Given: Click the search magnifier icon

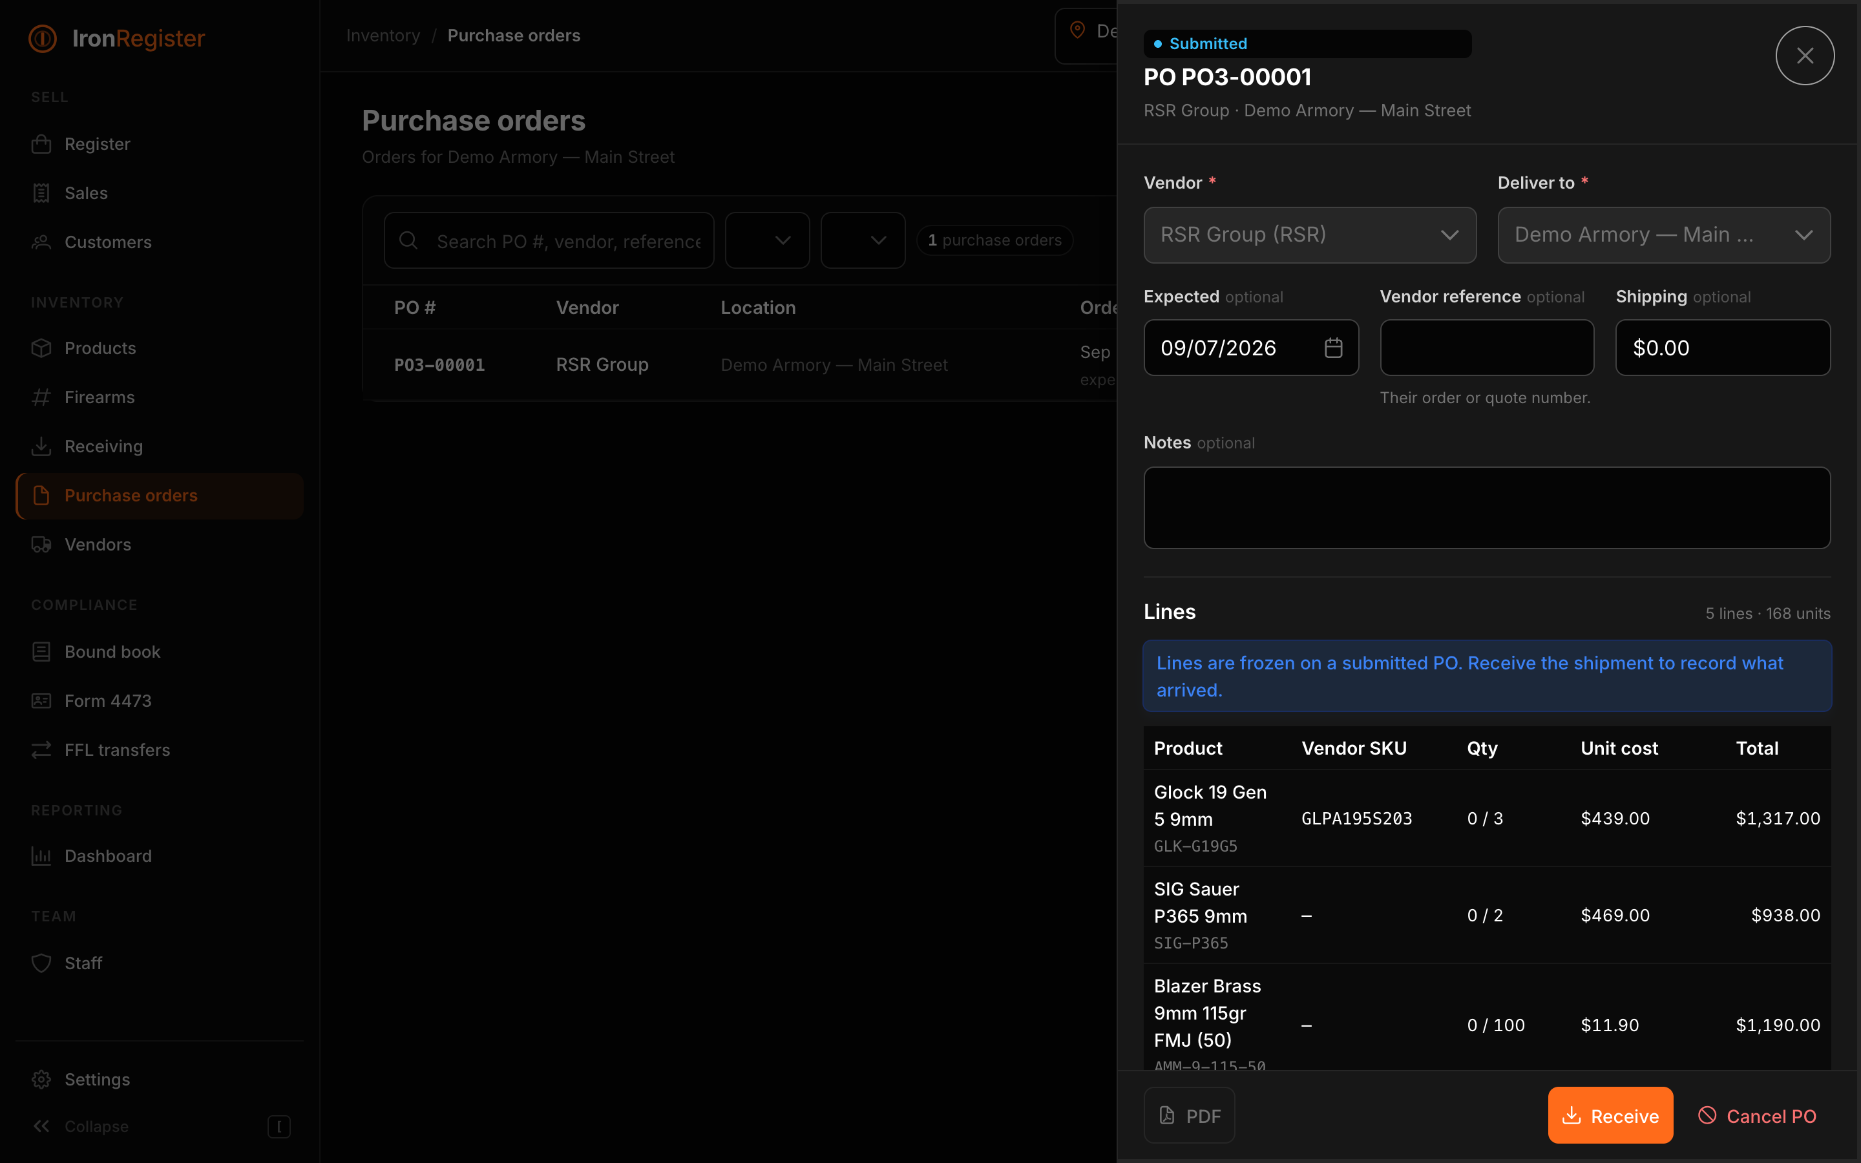Looking at the screenshot, I should coord(408,241).
